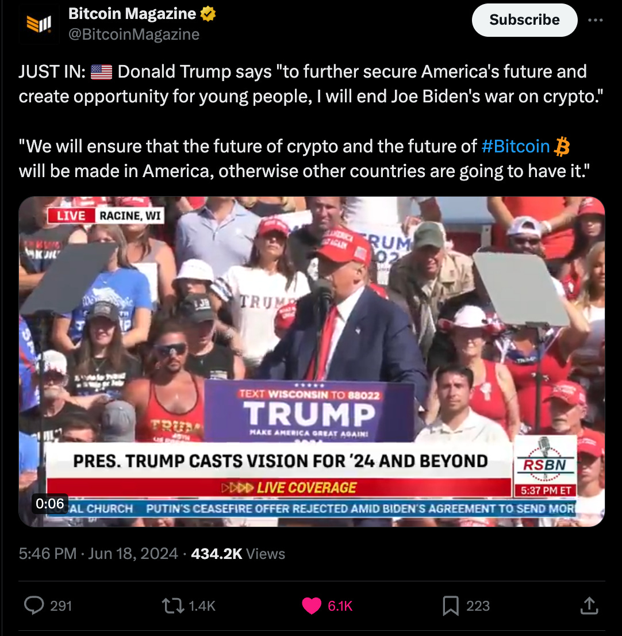Click the orange Bitcoin symbol emoji
The height and width of the screenshot is (636, 622).
(562, 147)
